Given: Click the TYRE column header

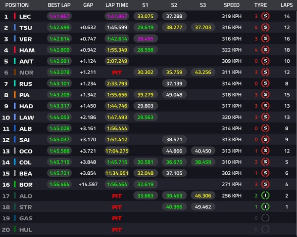Looking at the screenshot, I should (x=260, y=5).
